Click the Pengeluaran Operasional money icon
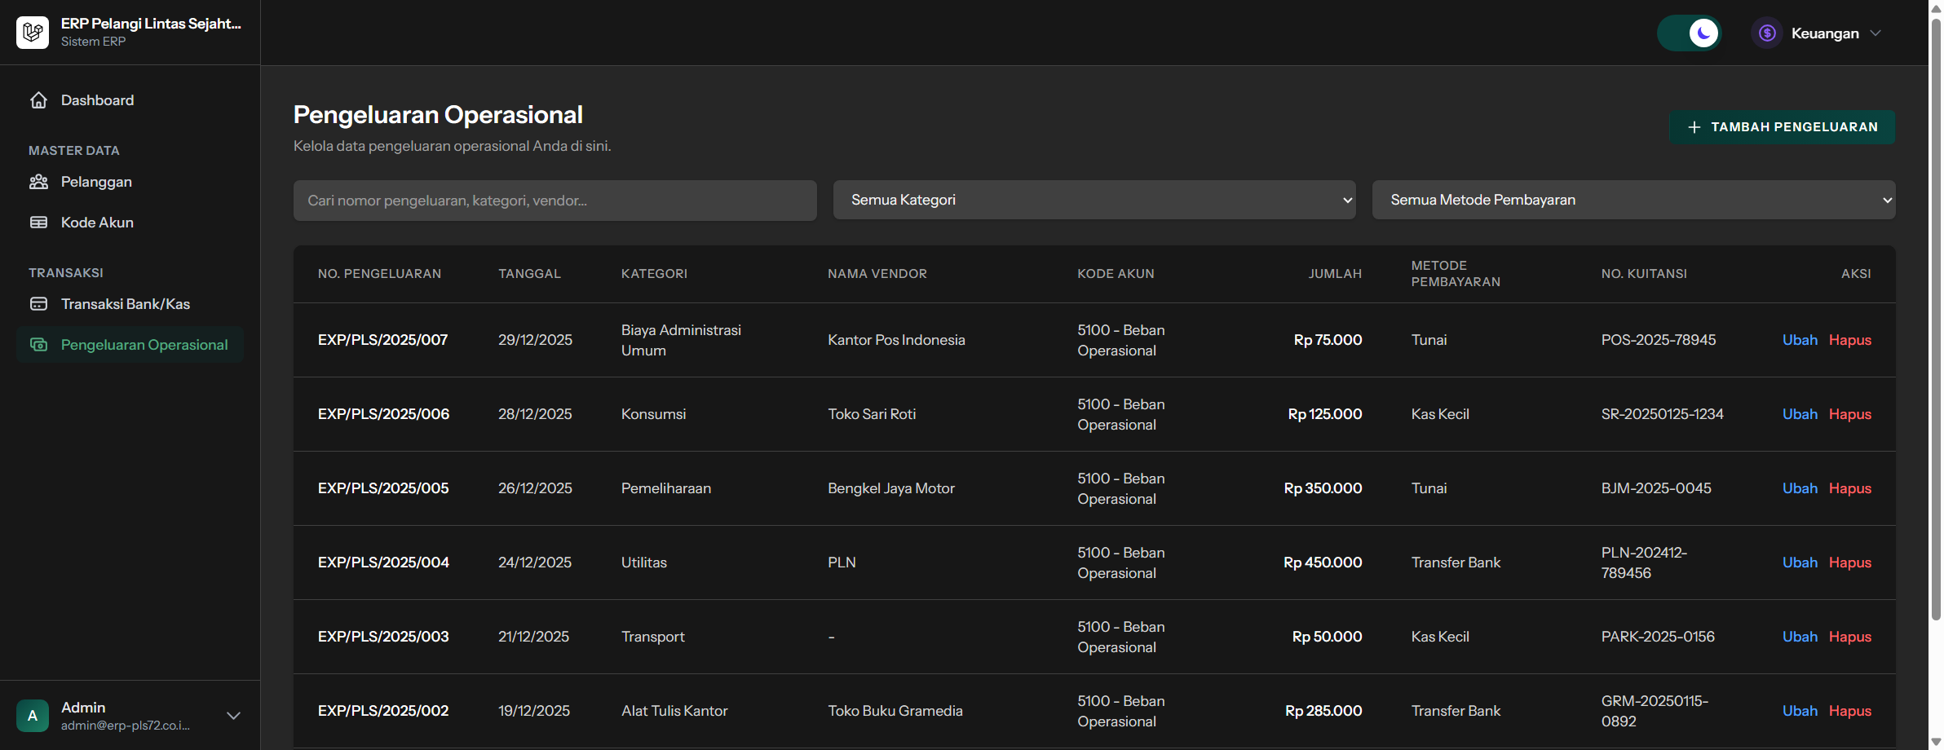This screenshot has width=1944, height=750. tap(38, 345)
